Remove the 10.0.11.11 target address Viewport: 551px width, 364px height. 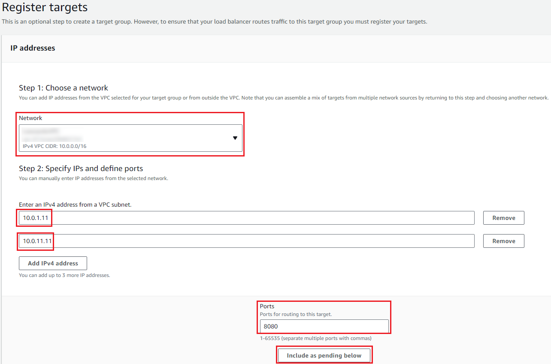coord(503,241)
